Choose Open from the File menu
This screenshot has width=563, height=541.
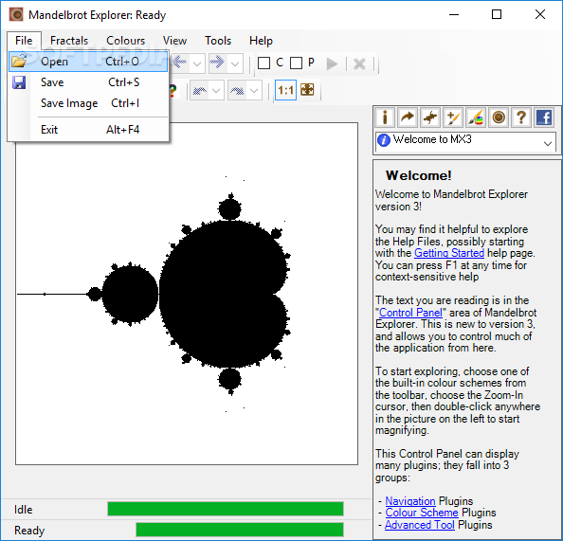(x=88, y=62)
